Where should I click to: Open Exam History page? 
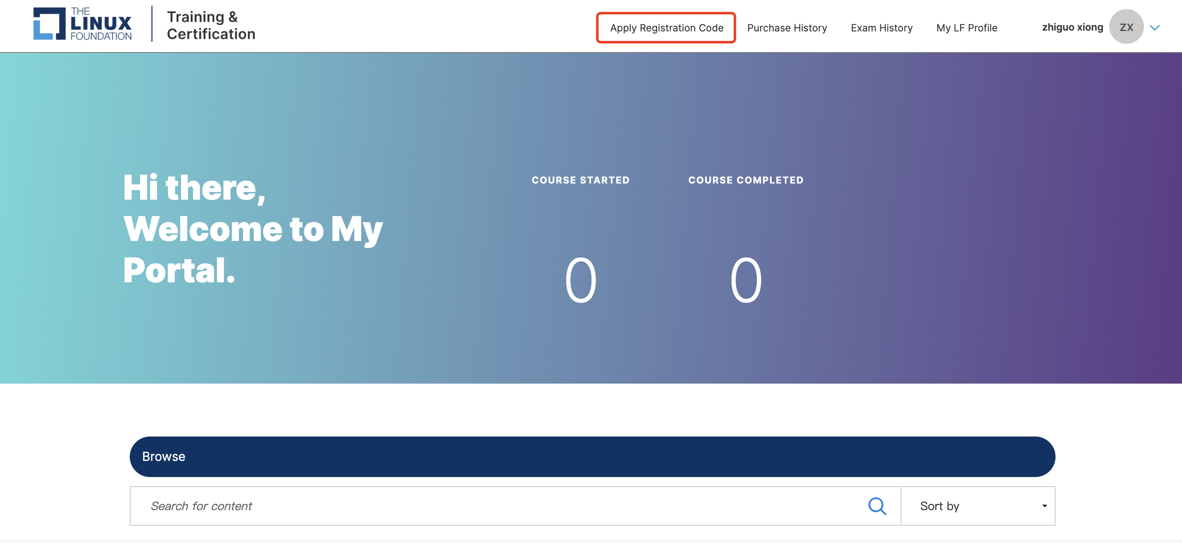[881, 28]
